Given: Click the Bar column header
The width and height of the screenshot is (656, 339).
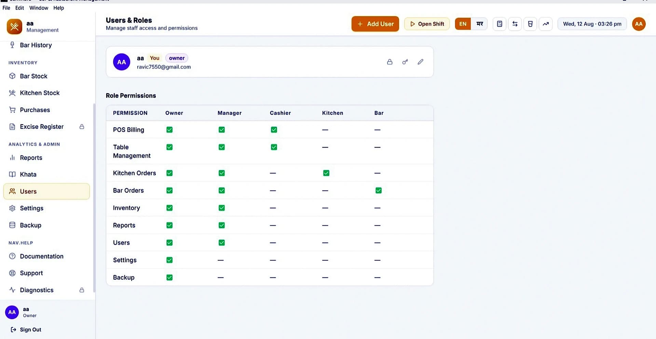Looking at the screenshot, I should pos(379,113).
